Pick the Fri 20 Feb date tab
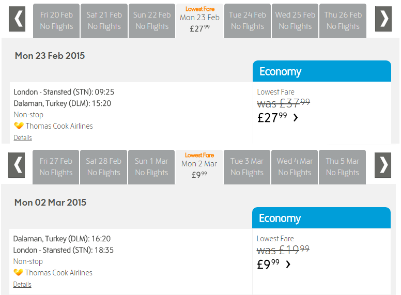 pyautogui.click(x=56, y=21)
